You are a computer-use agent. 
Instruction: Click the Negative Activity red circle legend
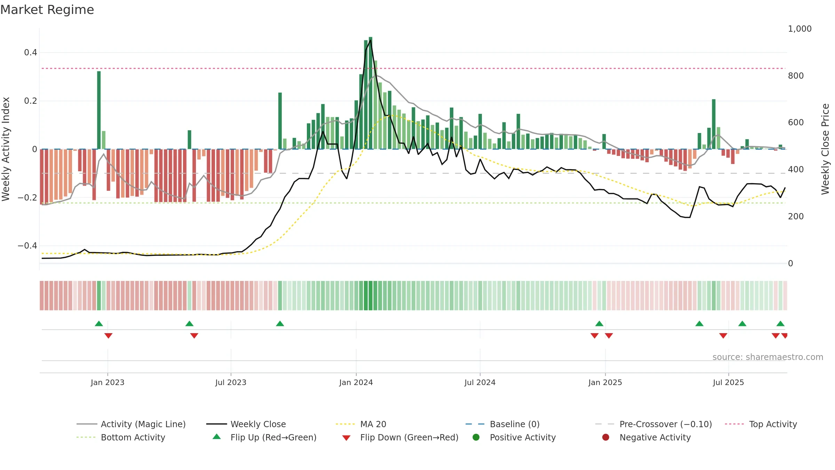click(606, 437)
